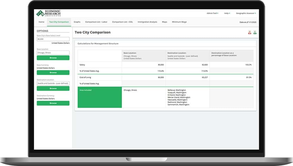293x166 pixels.
Task: Click the Calculations for Management Structure header
Action: [98, 43]
